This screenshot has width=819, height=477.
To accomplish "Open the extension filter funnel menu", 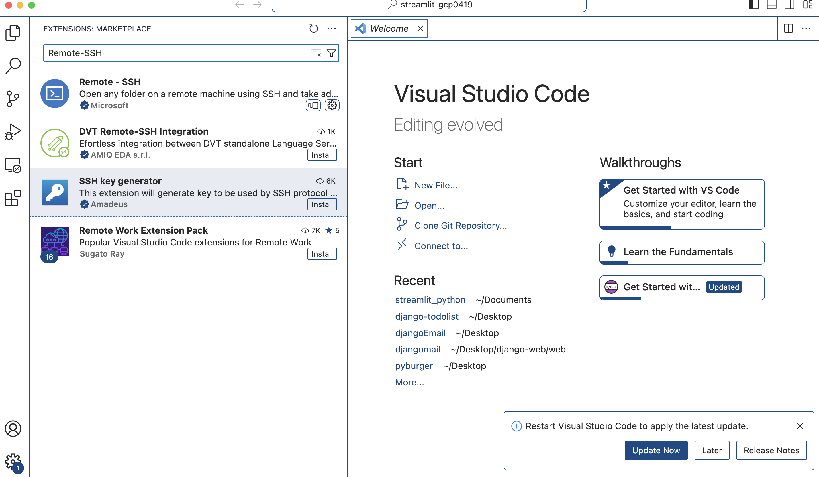I will click(331, 53).
